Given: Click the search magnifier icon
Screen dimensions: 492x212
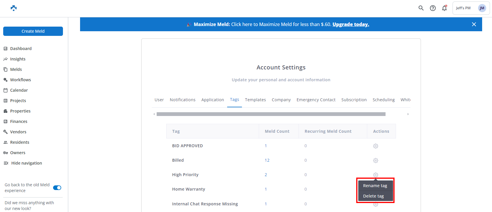Looking at the screenshot, I should [x=421, y=8].
